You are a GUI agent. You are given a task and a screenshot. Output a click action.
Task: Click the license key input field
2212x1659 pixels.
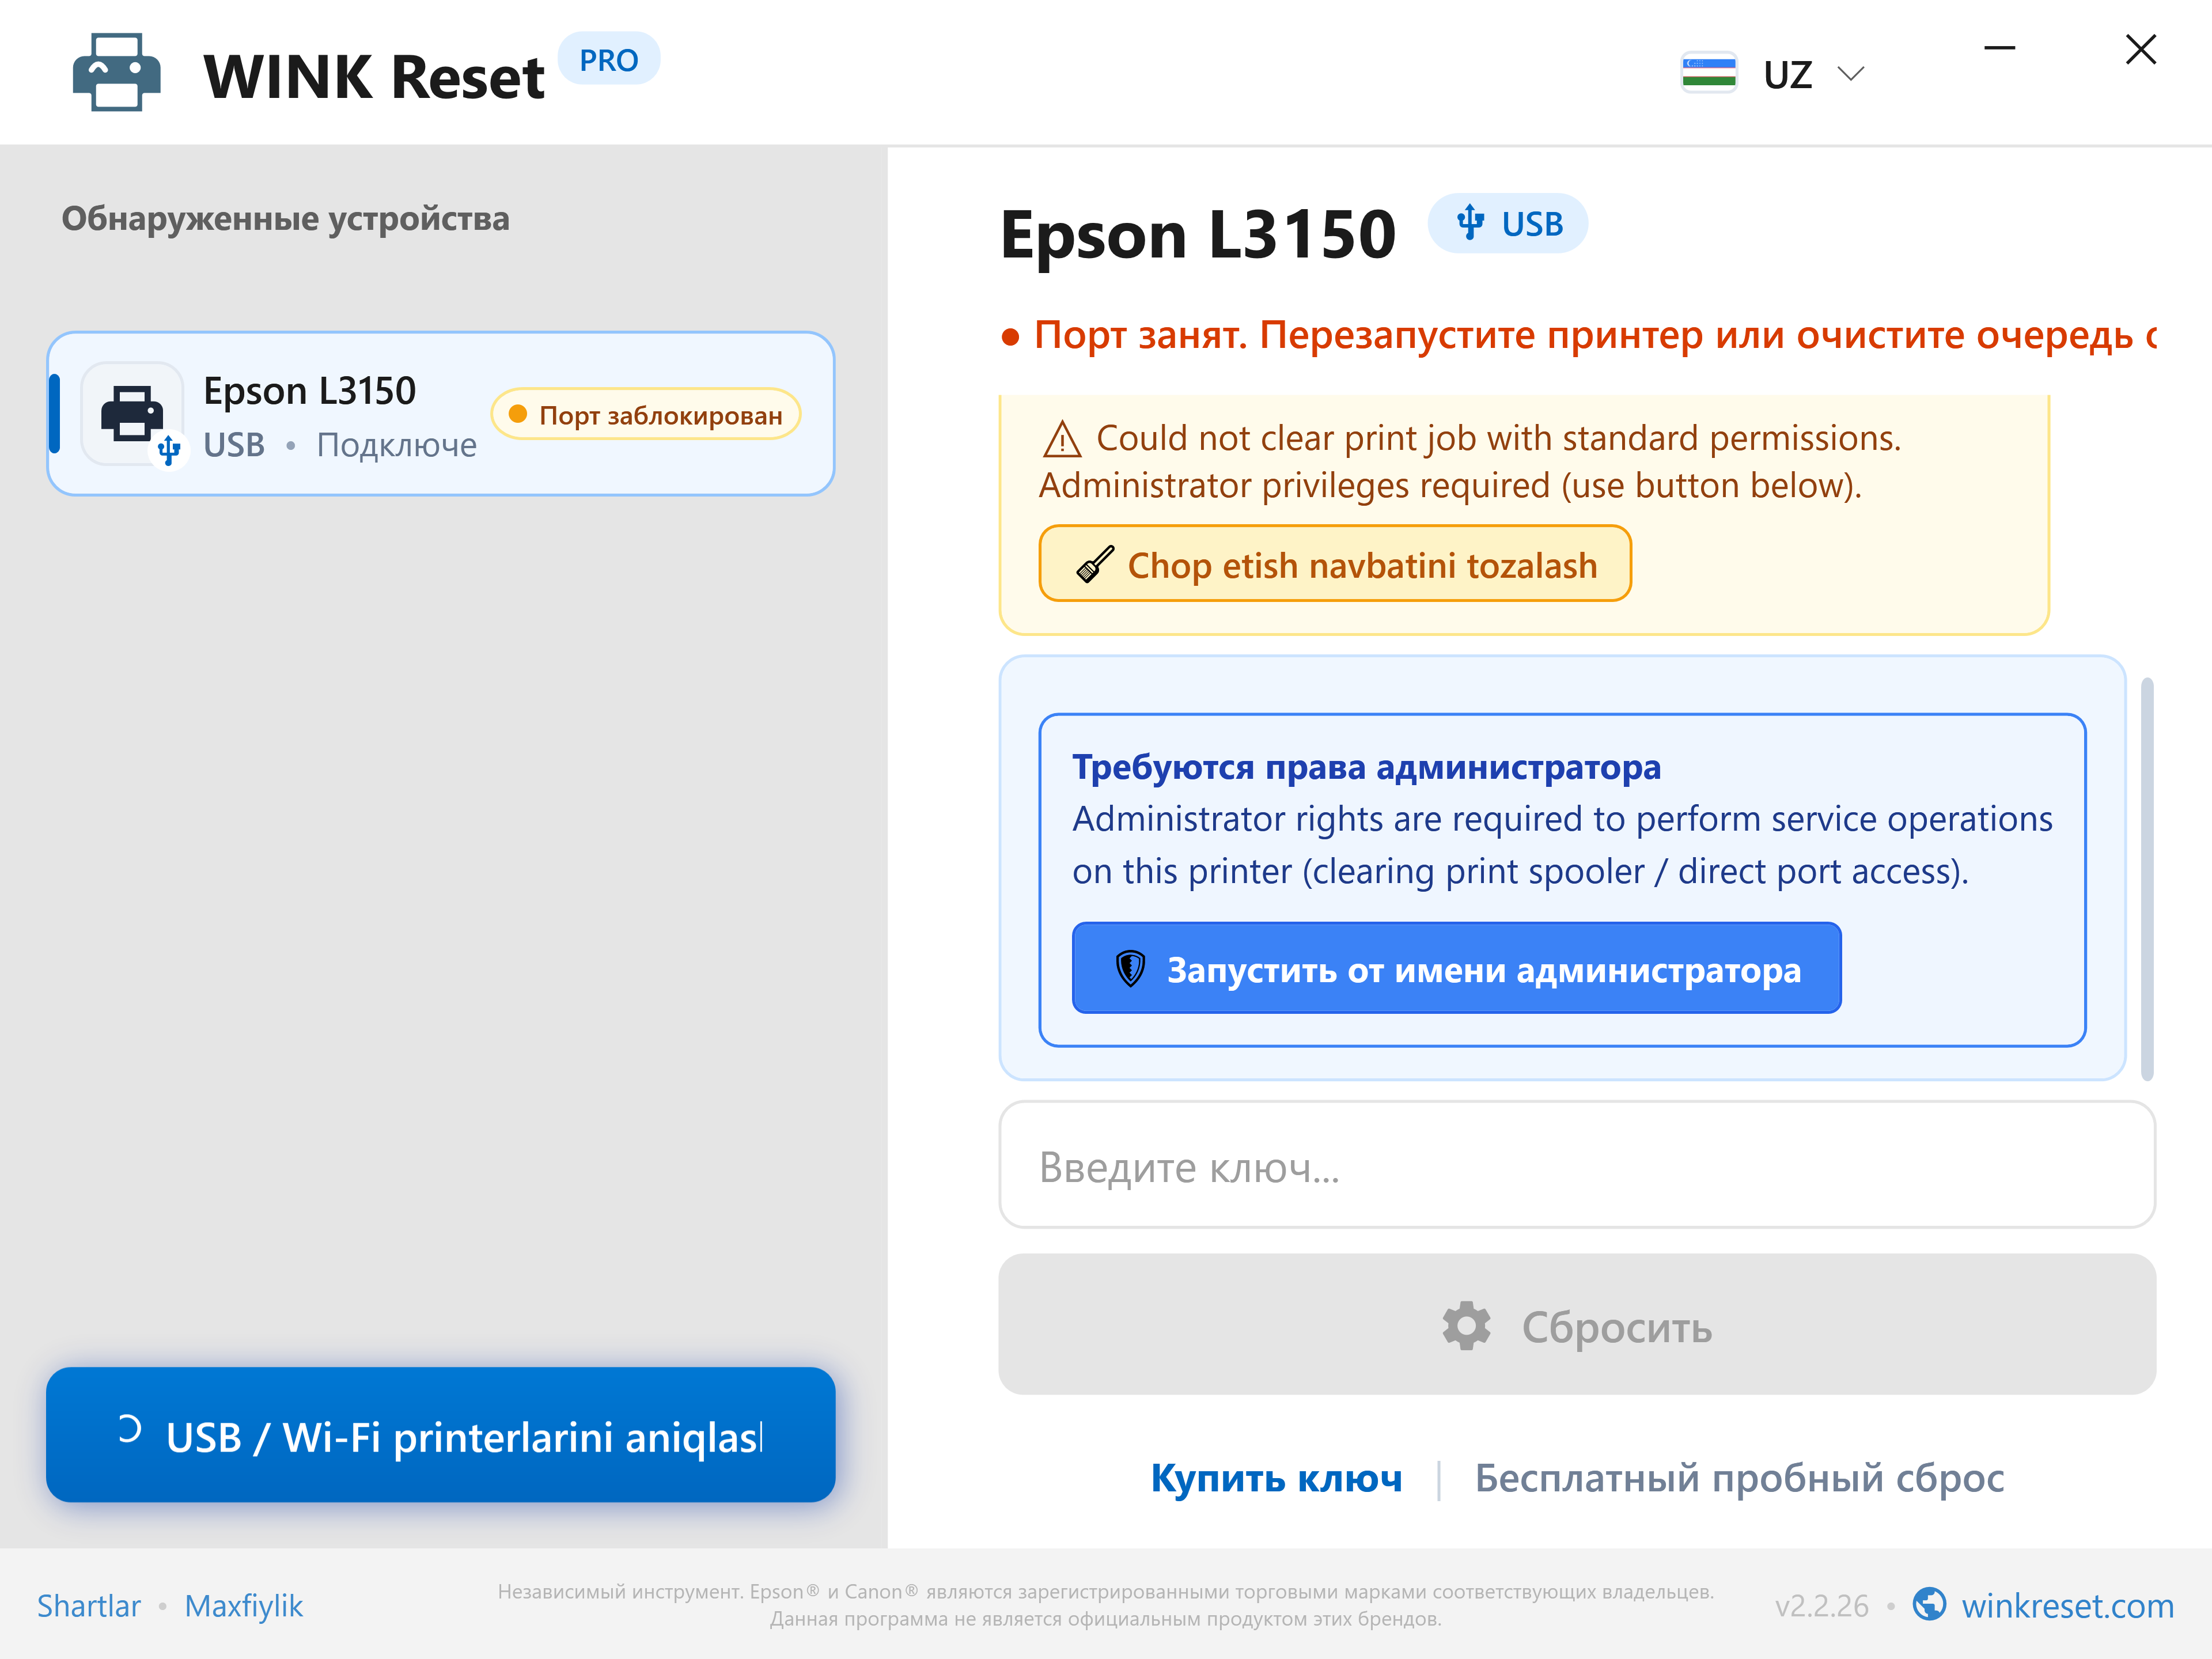[1577, 1166]
